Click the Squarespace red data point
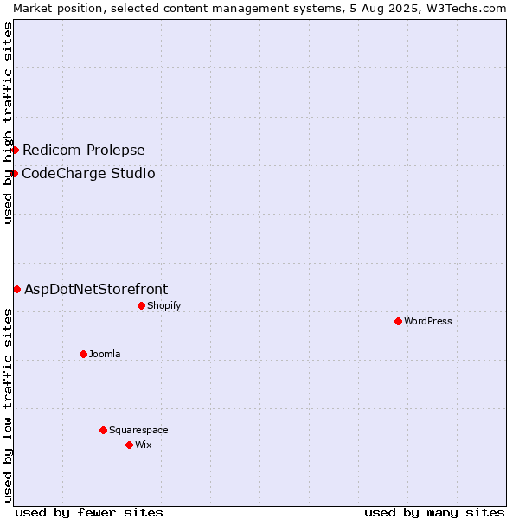The image size is (519, 519). pyautogui.click(x=103, y=430)
